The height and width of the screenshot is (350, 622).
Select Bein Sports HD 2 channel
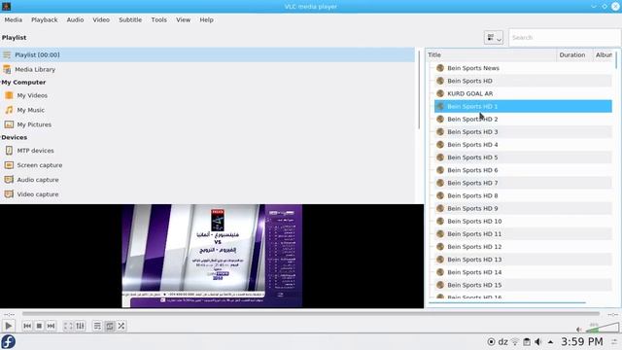point(523,119)
